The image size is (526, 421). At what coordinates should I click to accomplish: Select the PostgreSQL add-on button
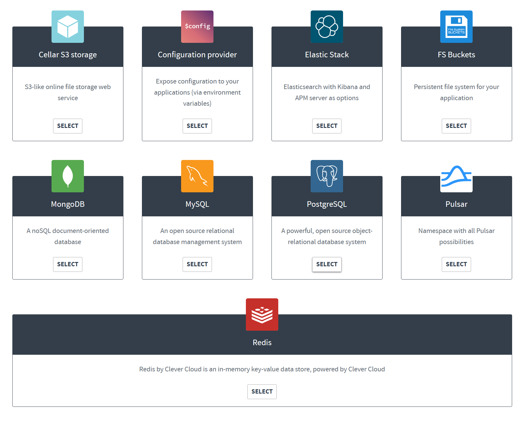[327, 264]
